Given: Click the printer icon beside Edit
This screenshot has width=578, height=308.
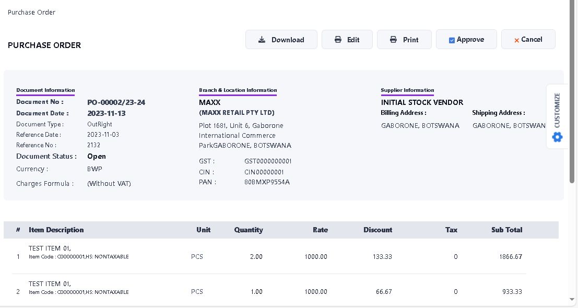Looking at the screenshot, I should click(x=338, y=40).
